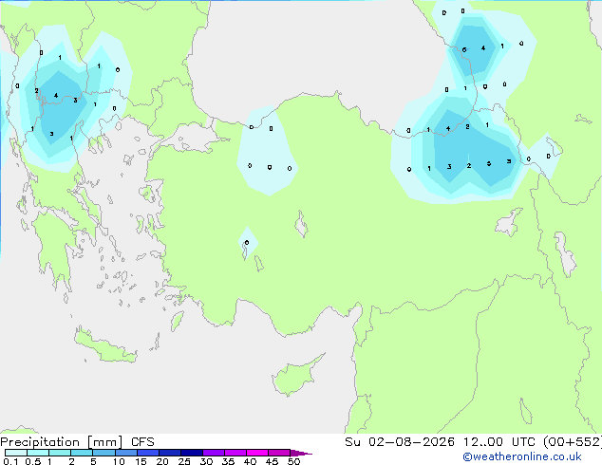Select the 0.1–0.5 mm palest legend swatch
This screenshot has height=465, width=602.
click(x=16, y=453)
